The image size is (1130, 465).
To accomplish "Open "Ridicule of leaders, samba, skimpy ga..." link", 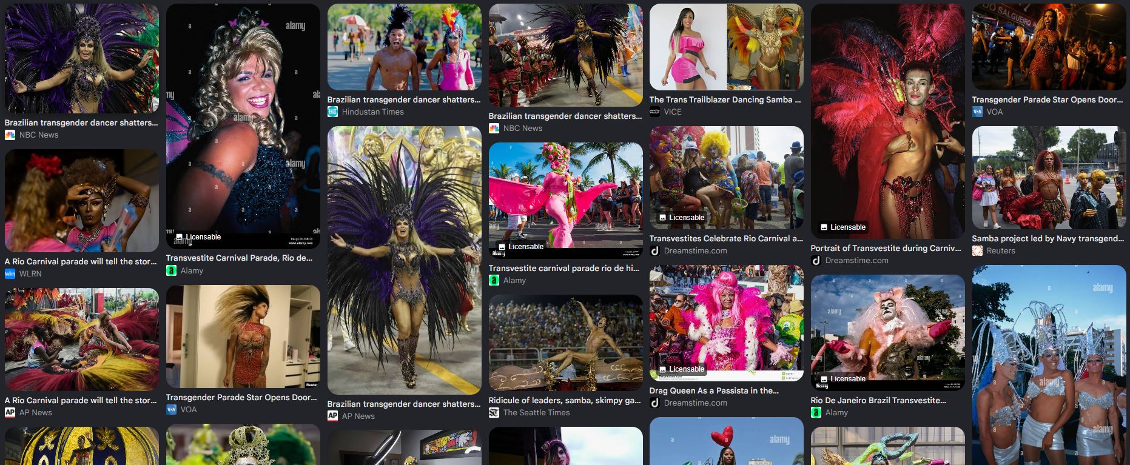I will [565, 401].
